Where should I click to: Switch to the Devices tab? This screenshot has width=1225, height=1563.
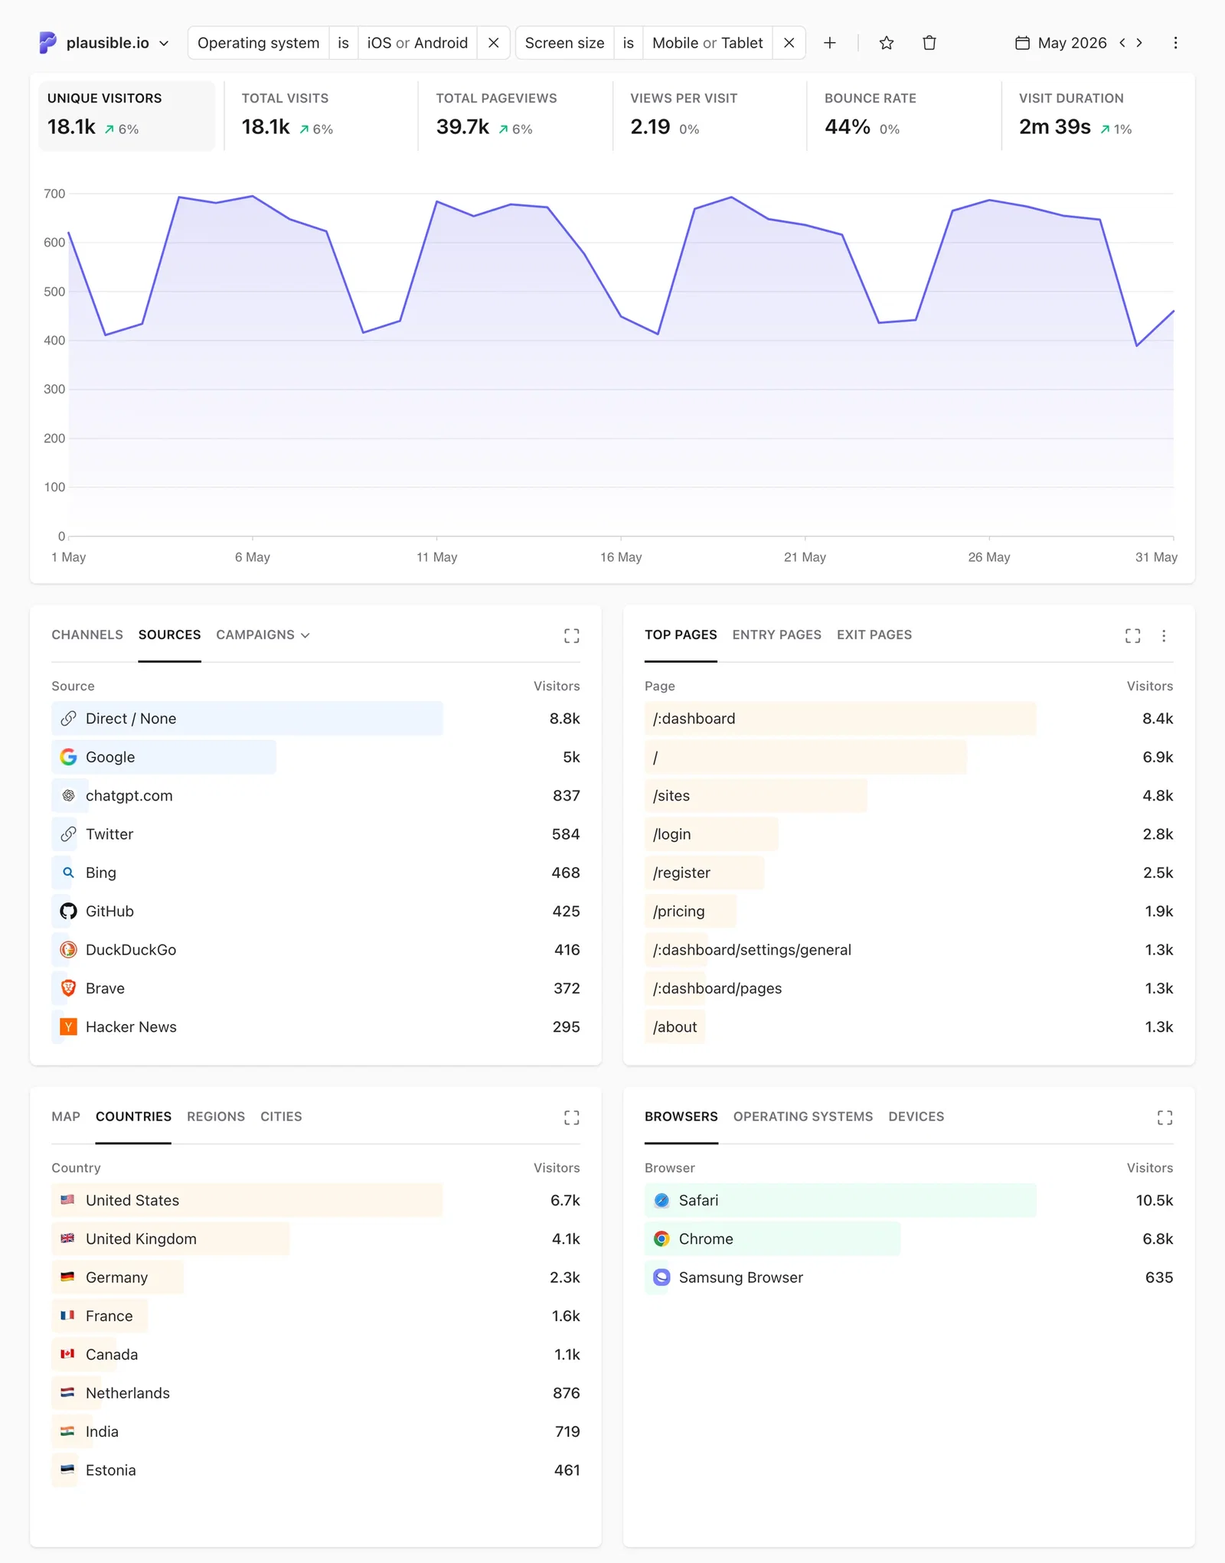916,1116
